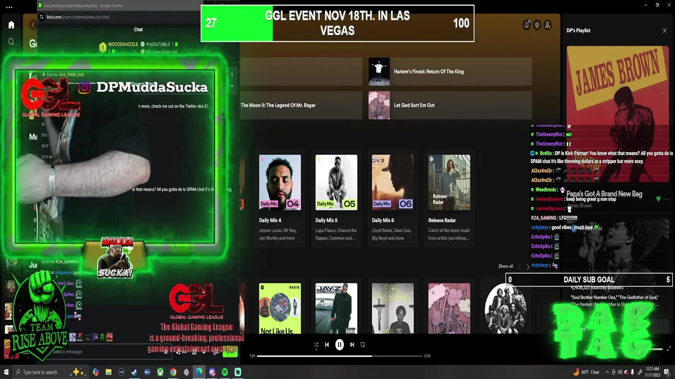Close the DP's Playlist side panel
Viewport: 675px width, 379px height.
tap(664, 31)
